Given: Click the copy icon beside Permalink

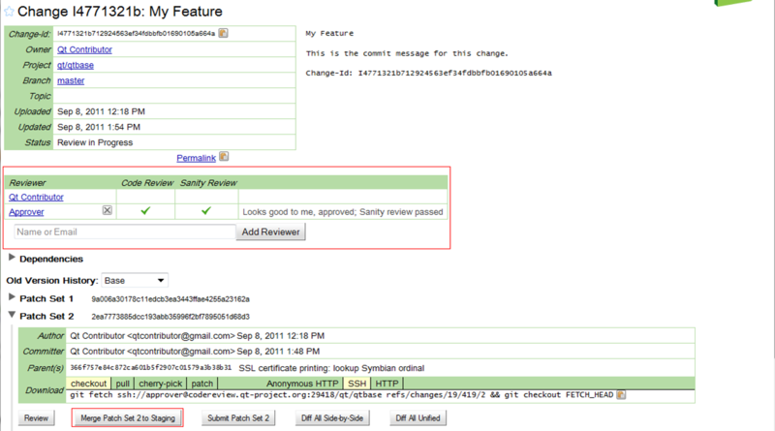Looking at the screenshot, I should pyautogui.click(x=225, y=157).
